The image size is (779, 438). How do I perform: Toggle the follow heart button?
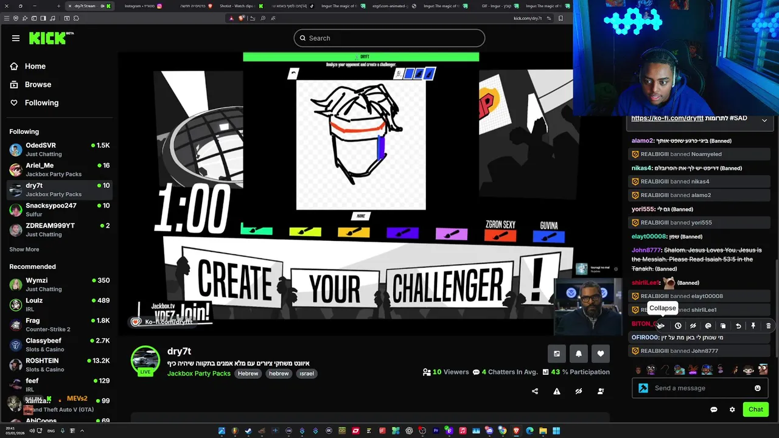point(601,353)
